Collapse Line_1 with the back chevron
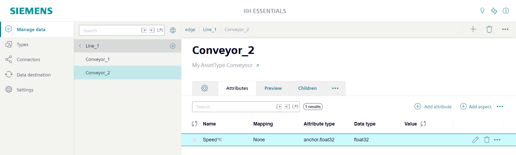This screenshot has width=516, height=155. coord(80,46)
